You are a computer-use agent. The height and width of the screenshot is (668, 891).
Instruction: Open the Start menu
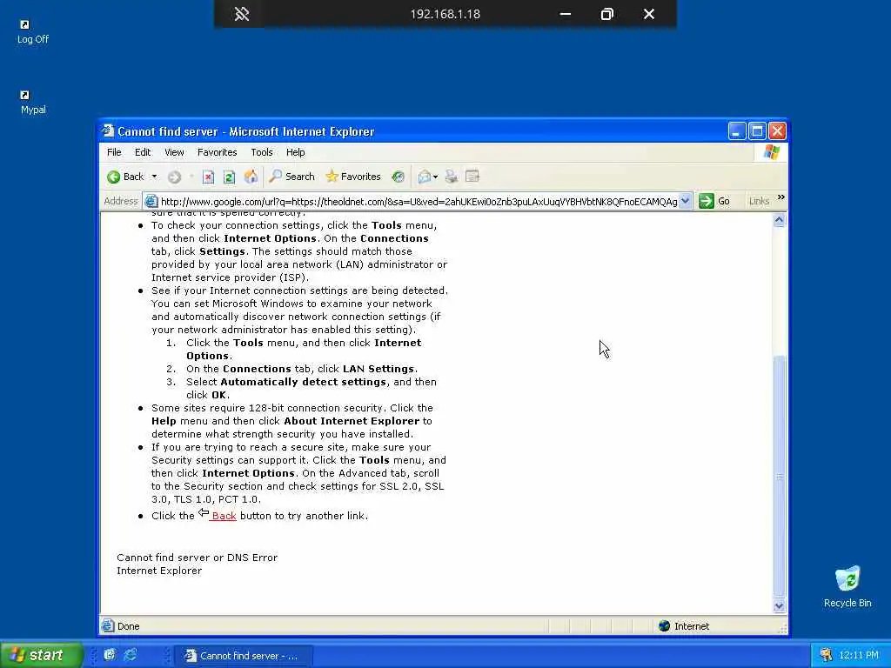point(40,655)
